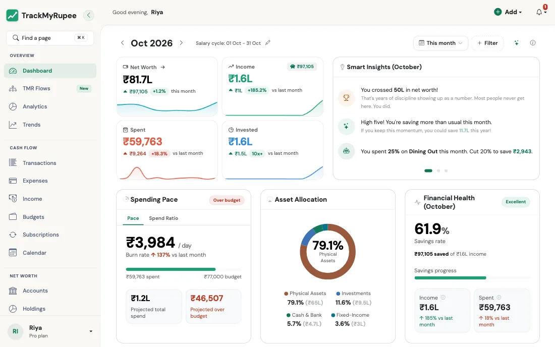Click the Projected total spend card
Image resolution: width=555 pixels, height=347 pixels.
click(154, 307)
